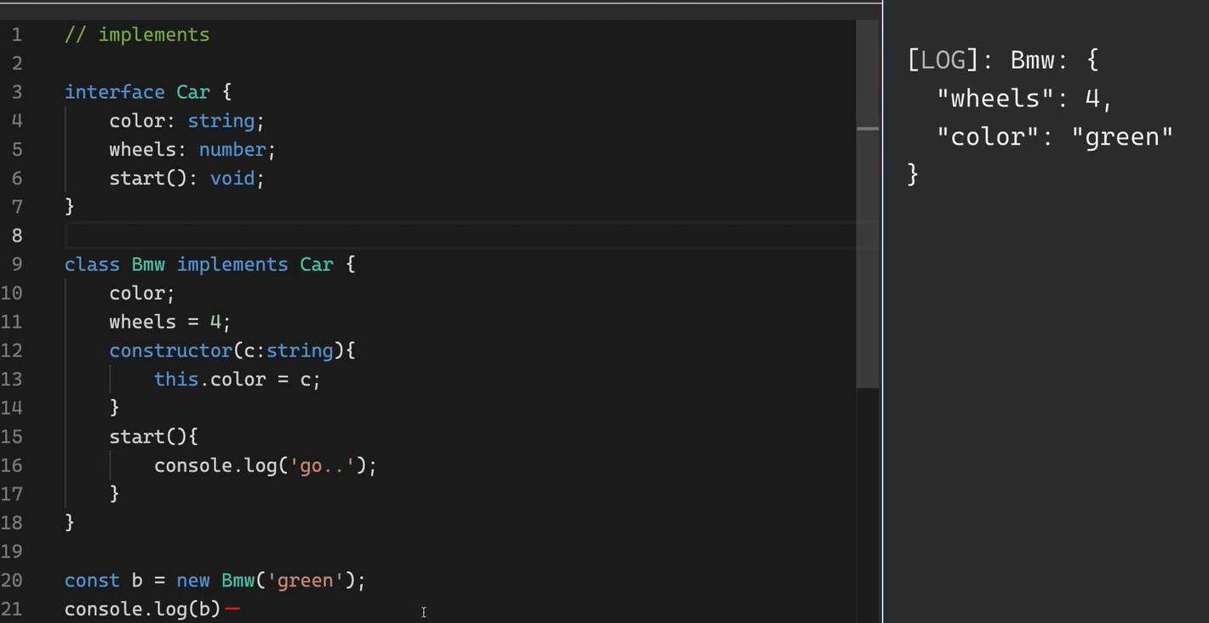Click '"wheels": 4,' in the log output

[1025, 99]
